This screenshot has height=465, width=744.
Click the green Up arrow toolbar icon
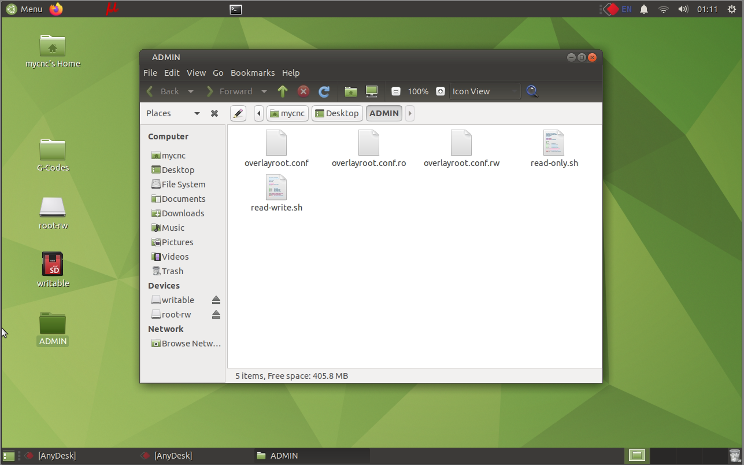coord(283,91)
